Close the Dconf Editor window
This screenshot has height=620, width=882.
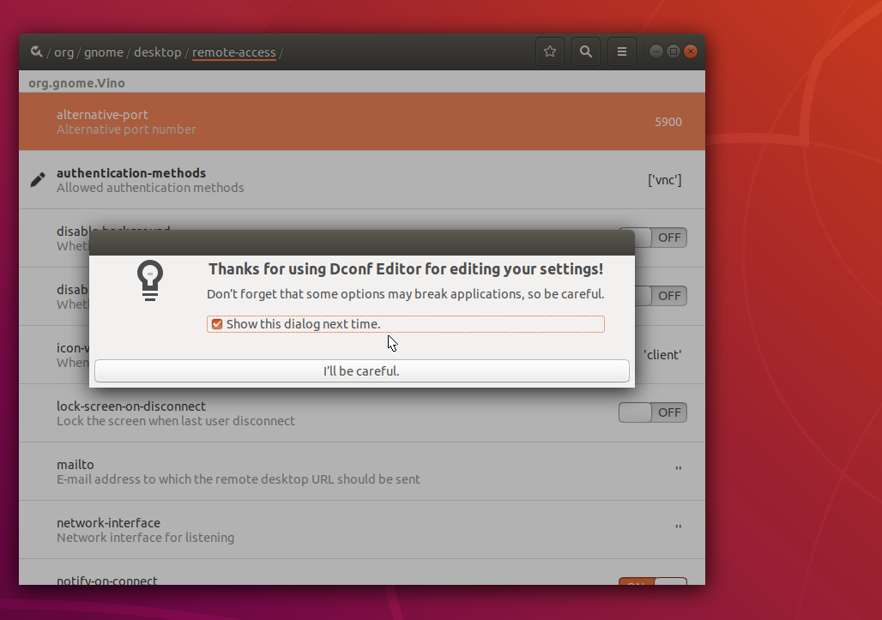tap(691, 51)
